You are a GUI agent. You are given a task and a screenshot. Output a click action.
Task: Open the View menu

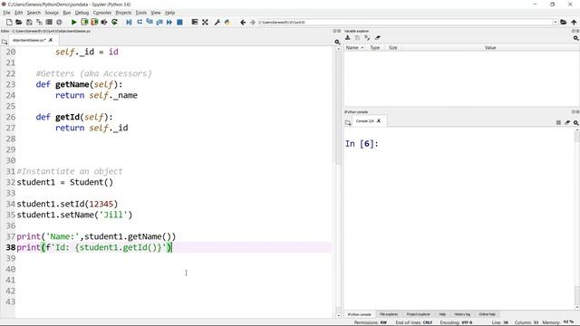click(156, 13)
